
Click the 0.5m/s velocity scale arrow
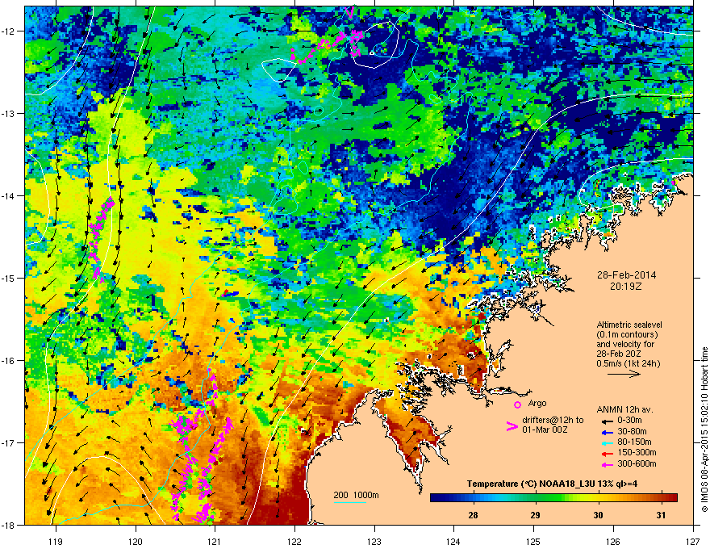pos(624,374)
